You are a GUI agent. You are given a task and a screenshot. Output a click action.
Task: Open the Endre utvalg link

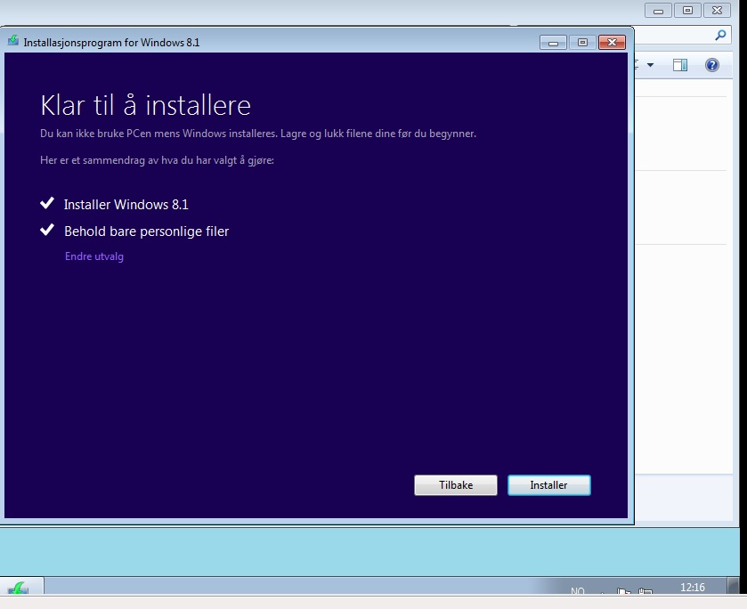[94, 256]
